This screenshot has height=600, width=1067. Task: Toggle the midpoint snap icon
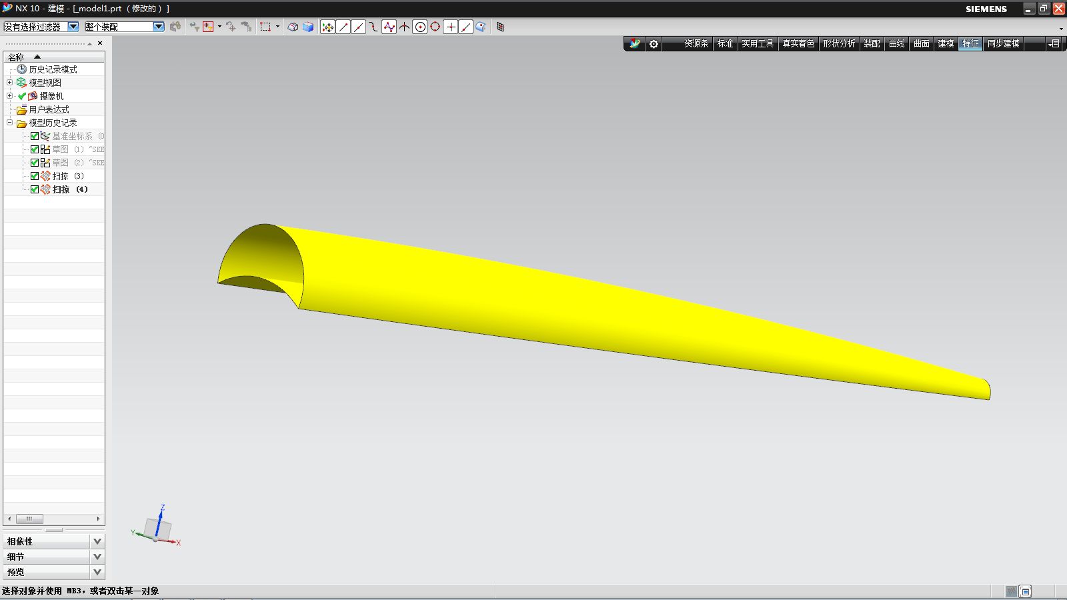point(359,27)
